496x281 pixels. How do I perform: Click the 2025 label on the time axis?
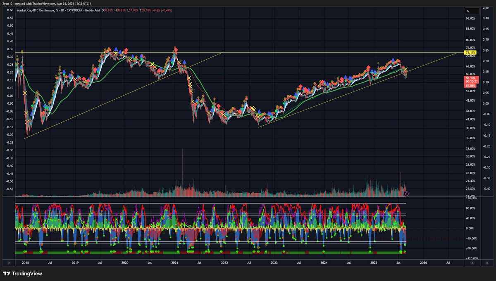point(374,262)
